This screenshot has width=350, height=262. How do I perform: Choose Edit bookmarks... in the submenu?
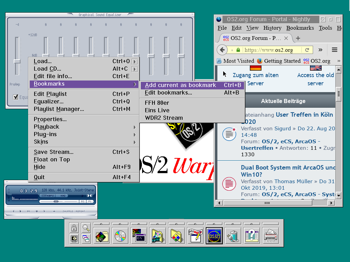[192, 93]
